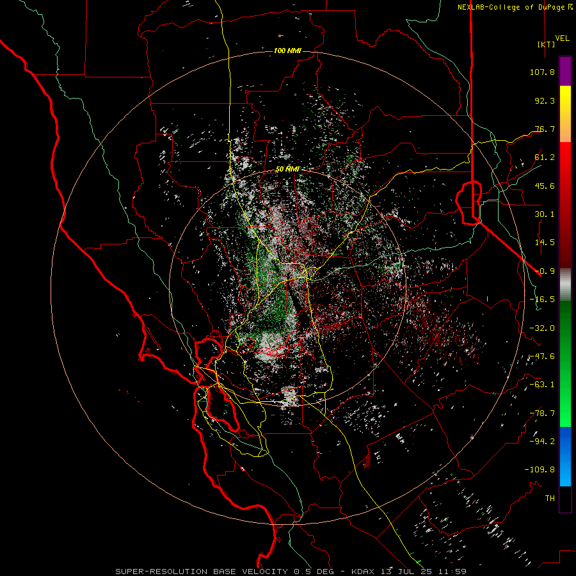Click the [KT] units label
The width and height of the screenshot is (576, 576).
pos(546,44)
